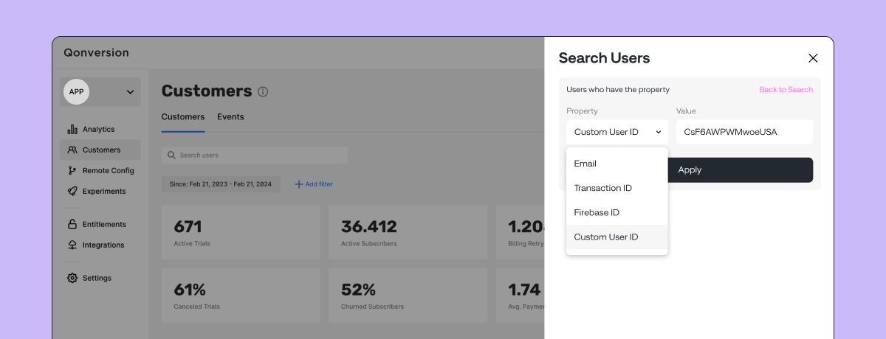Click the Entitlements lock icon
The image size is (886, 339).
72,224
